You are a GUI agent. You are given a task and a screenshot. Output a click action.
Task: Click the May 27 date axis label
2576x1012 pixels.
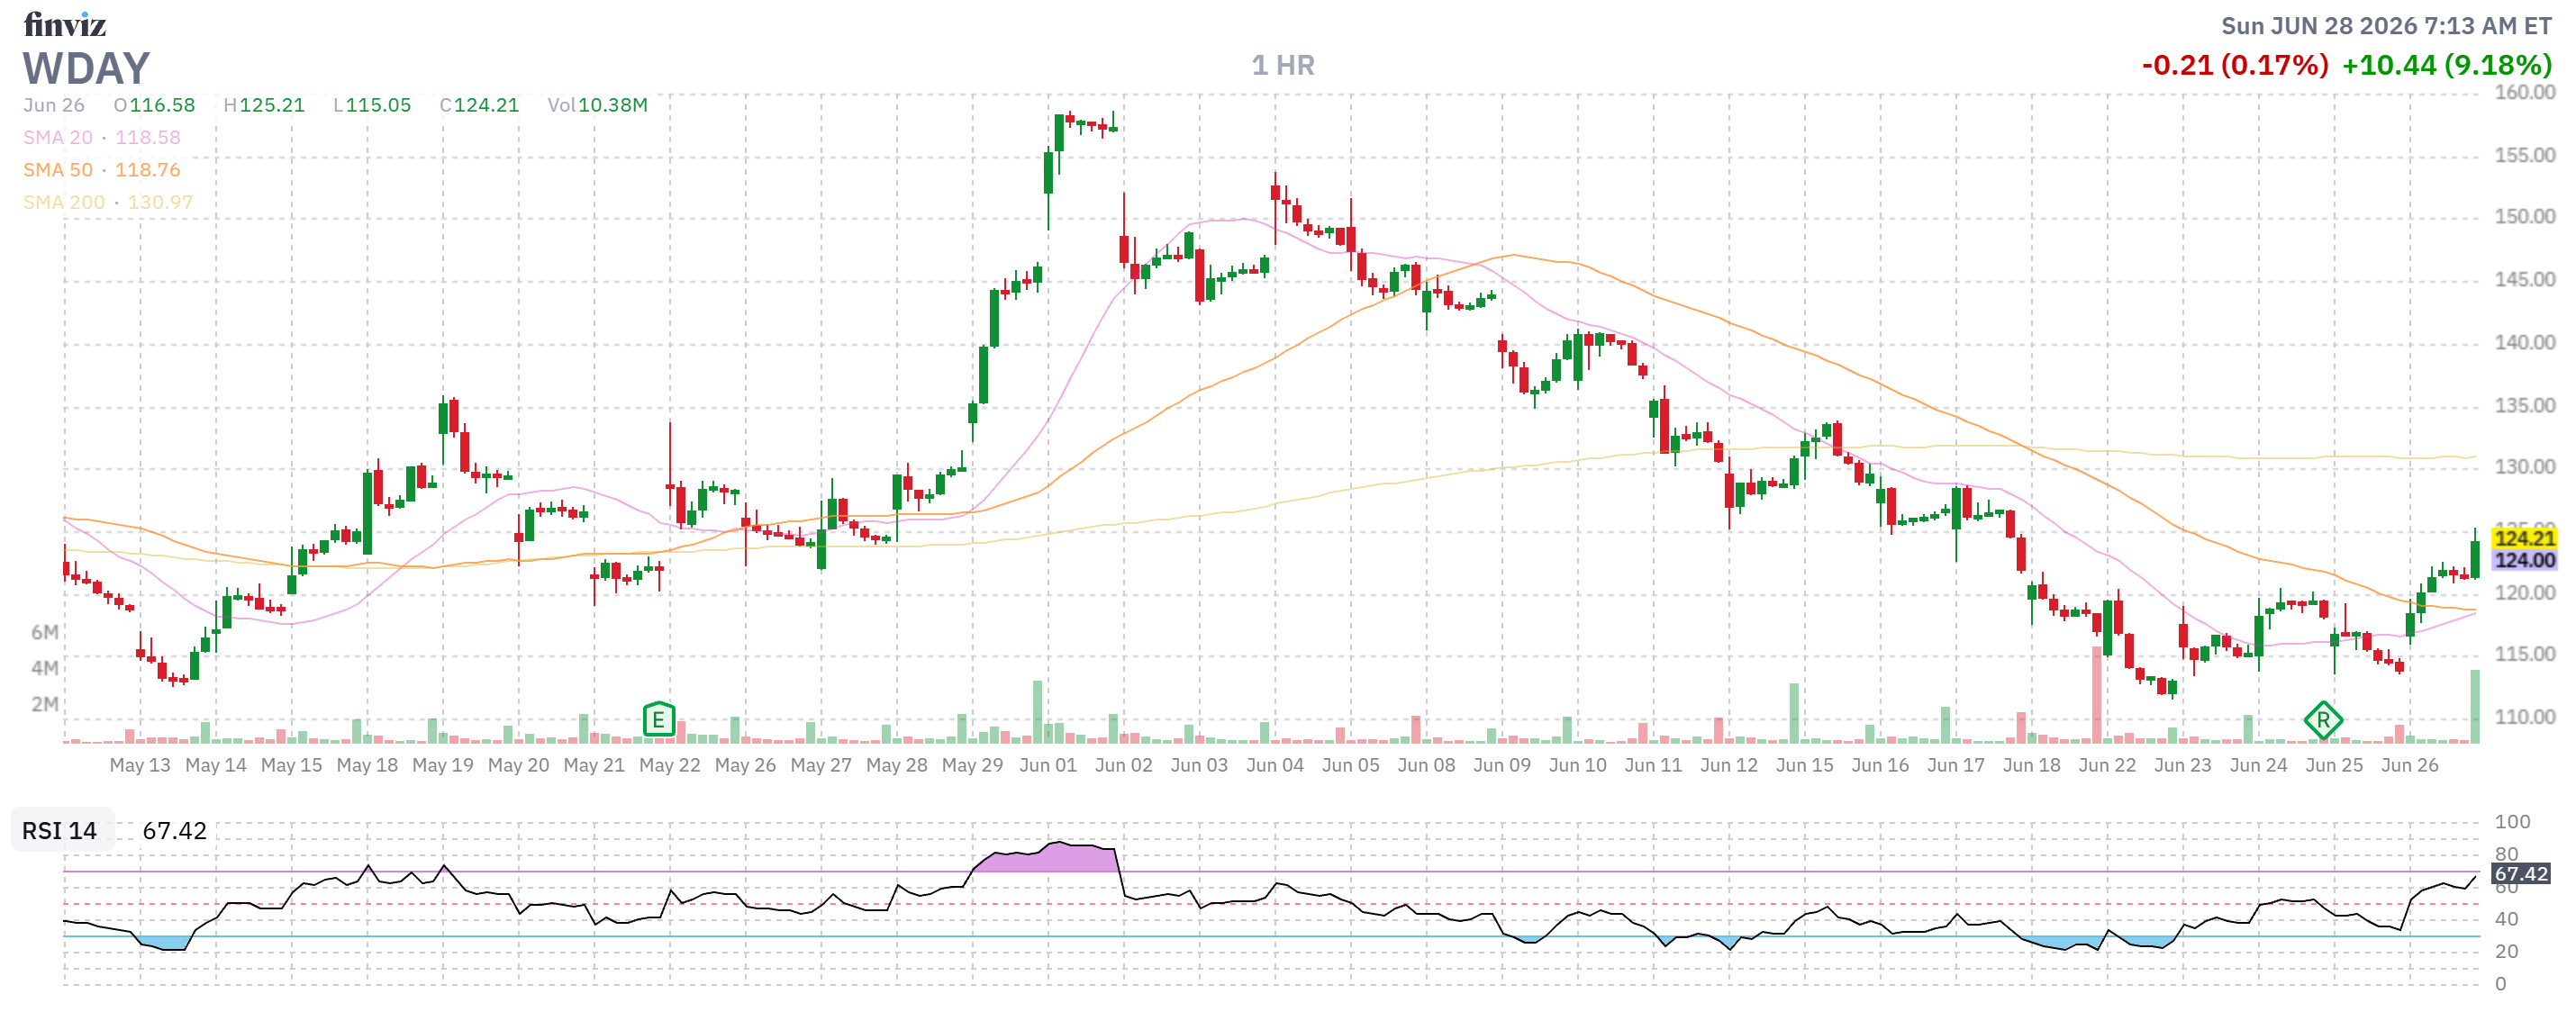click(821, 765)
